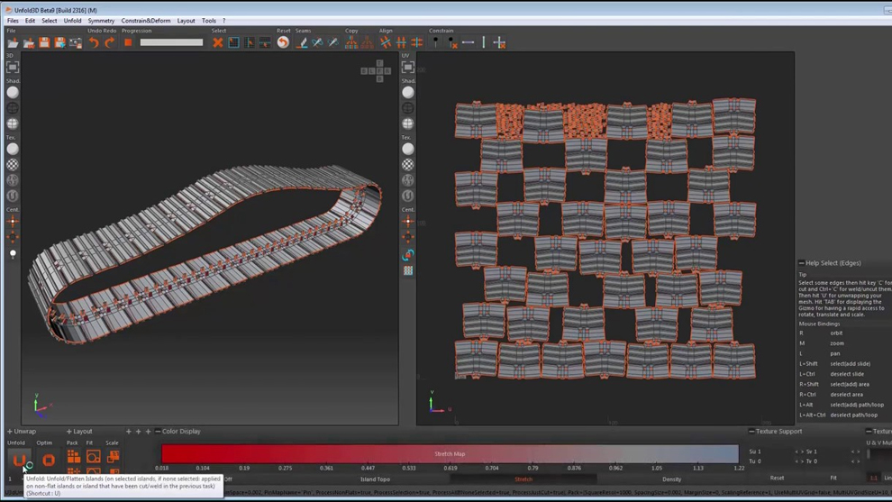The width and height of the screenshot is (892, 502).
Task: Open the Select menu
Action: [49, 21]
